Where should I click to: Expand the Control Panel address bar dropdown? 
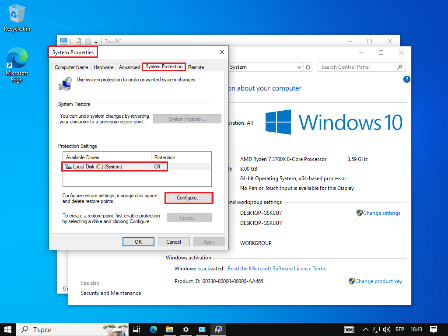(299, 67)
